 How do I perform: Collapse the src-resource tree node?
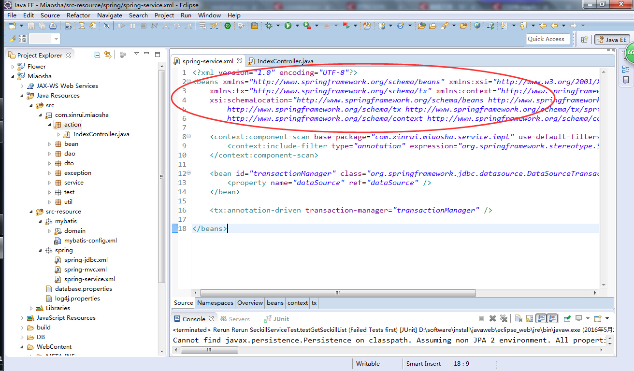pyautogui.click(x=30, y=211)
